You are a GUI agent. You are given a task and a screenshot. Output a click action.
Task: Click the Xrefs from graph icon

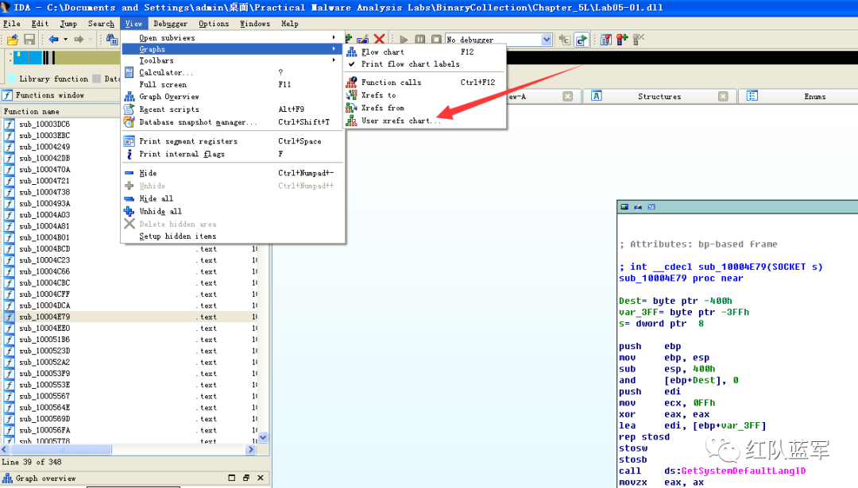351,108
